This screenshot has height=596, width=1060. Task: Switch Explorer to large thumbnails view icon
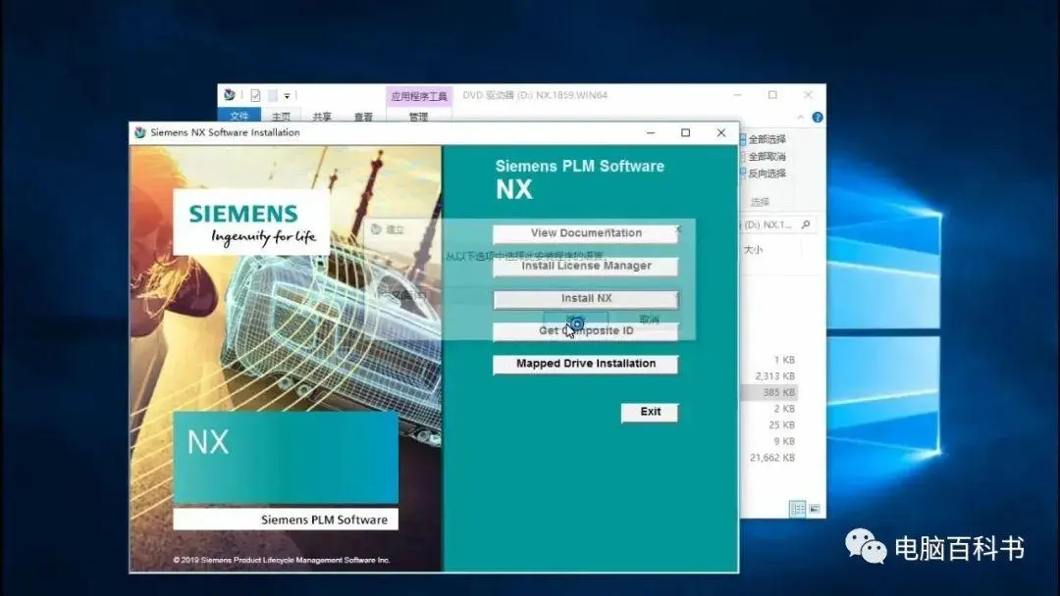pos(815,509)
